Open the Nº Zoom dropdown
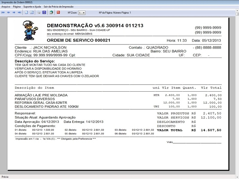 point(84,13)
